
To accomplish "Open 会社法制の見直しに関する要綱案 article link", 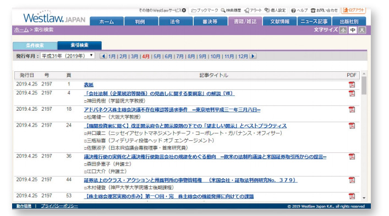I will pyautogui.click(x=159, y=93).
